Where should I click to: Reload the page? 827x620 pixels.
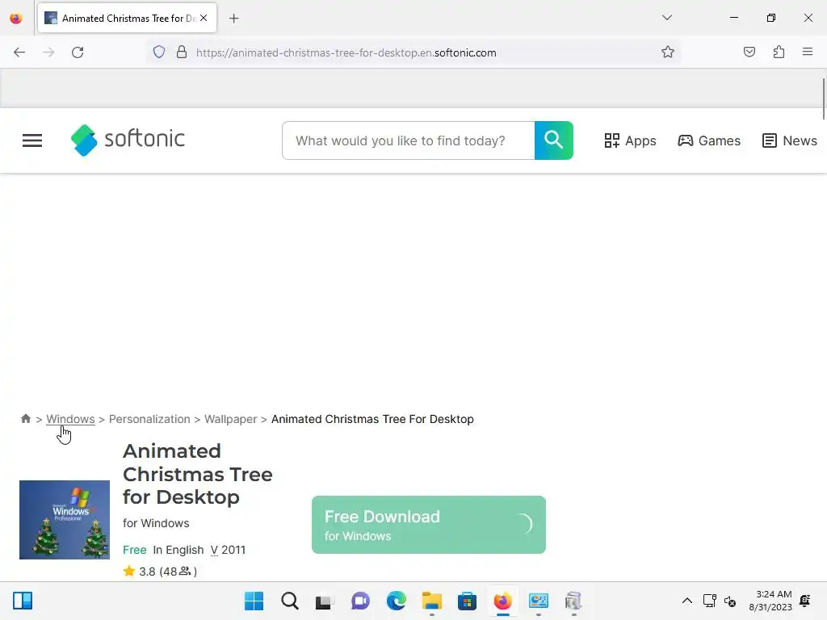point(78,52)
